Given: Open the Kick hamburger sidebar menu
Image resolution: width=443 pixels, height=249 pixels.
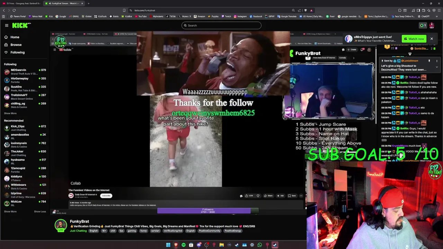Looking at the screenshot, I should 7,25.
